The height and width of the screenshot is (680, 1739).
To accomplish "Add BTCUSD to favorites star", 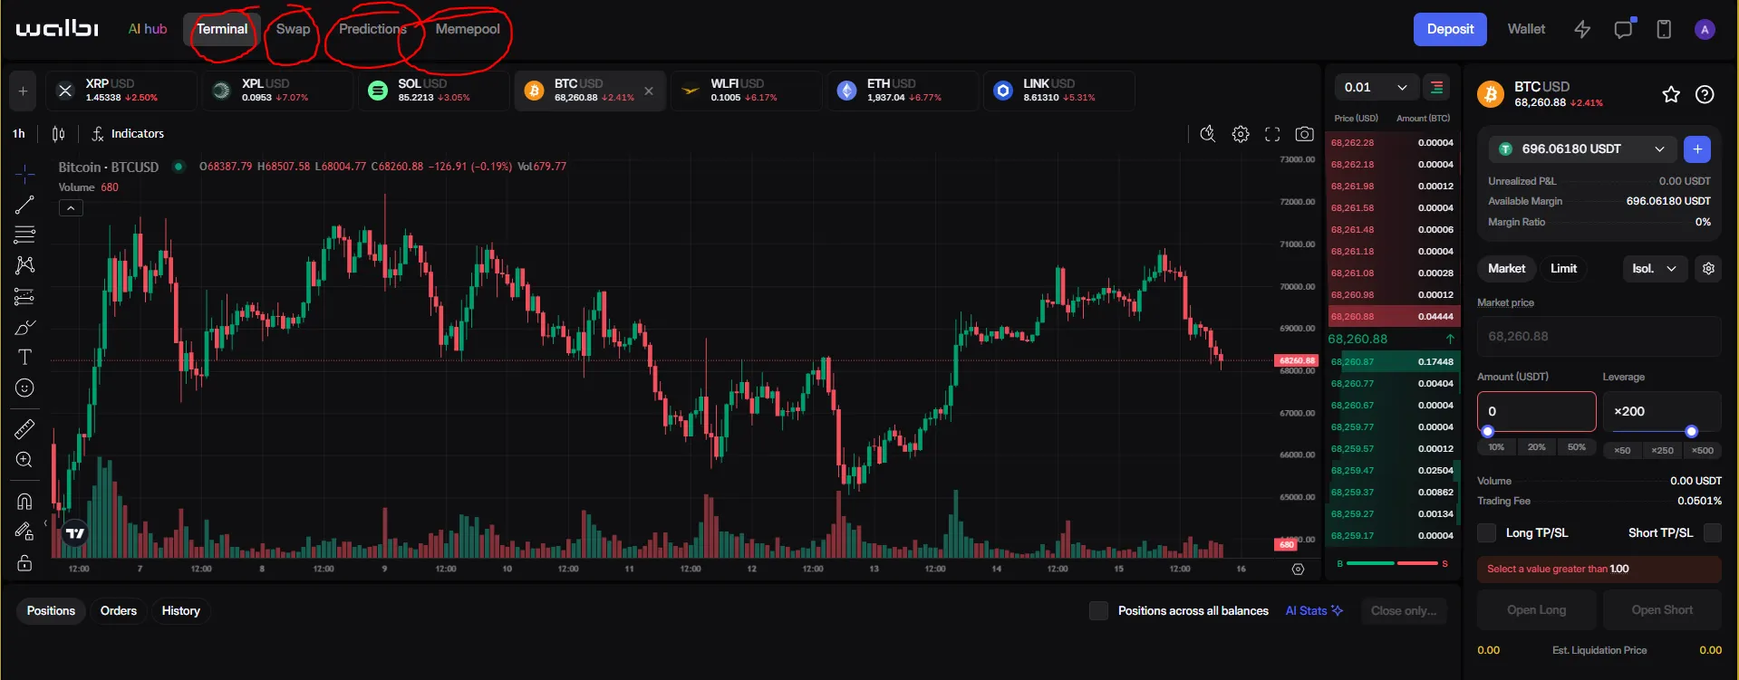I will coord(1671,94).
